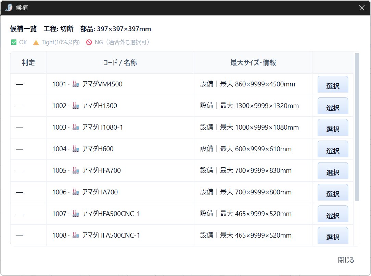Image resolution: width=371 pixels, height=276 pixels.
Task: Close the 候補 dialog window
Action: [362, 8]
